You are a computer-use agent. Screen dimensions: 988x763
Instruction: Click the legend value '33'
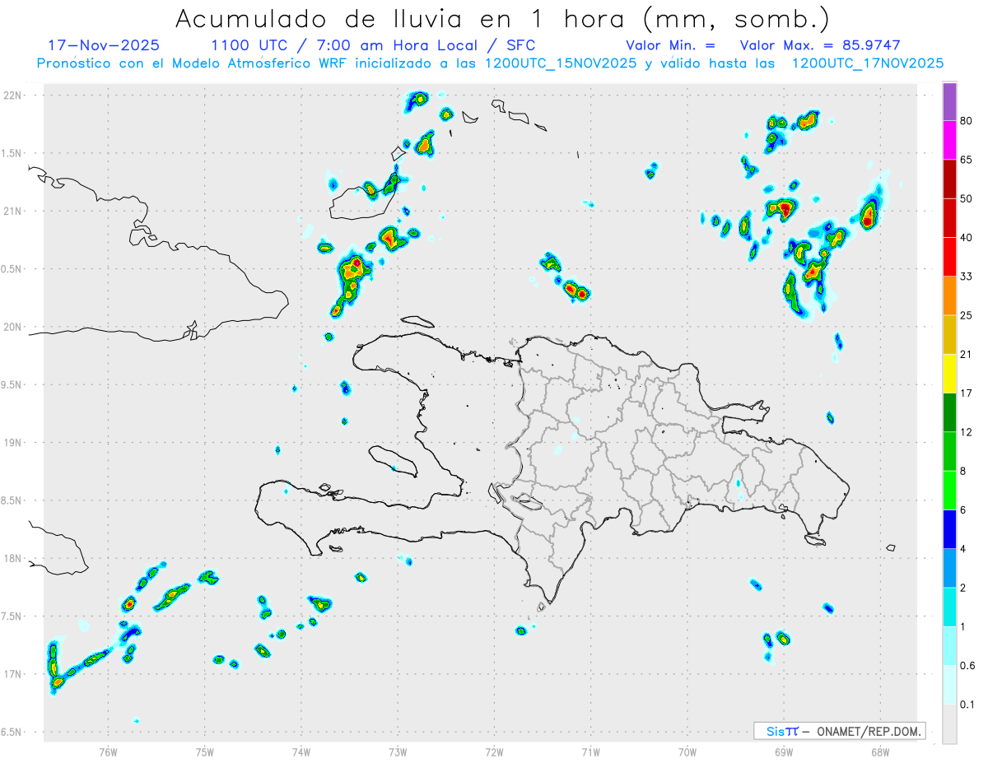[967, 277]
